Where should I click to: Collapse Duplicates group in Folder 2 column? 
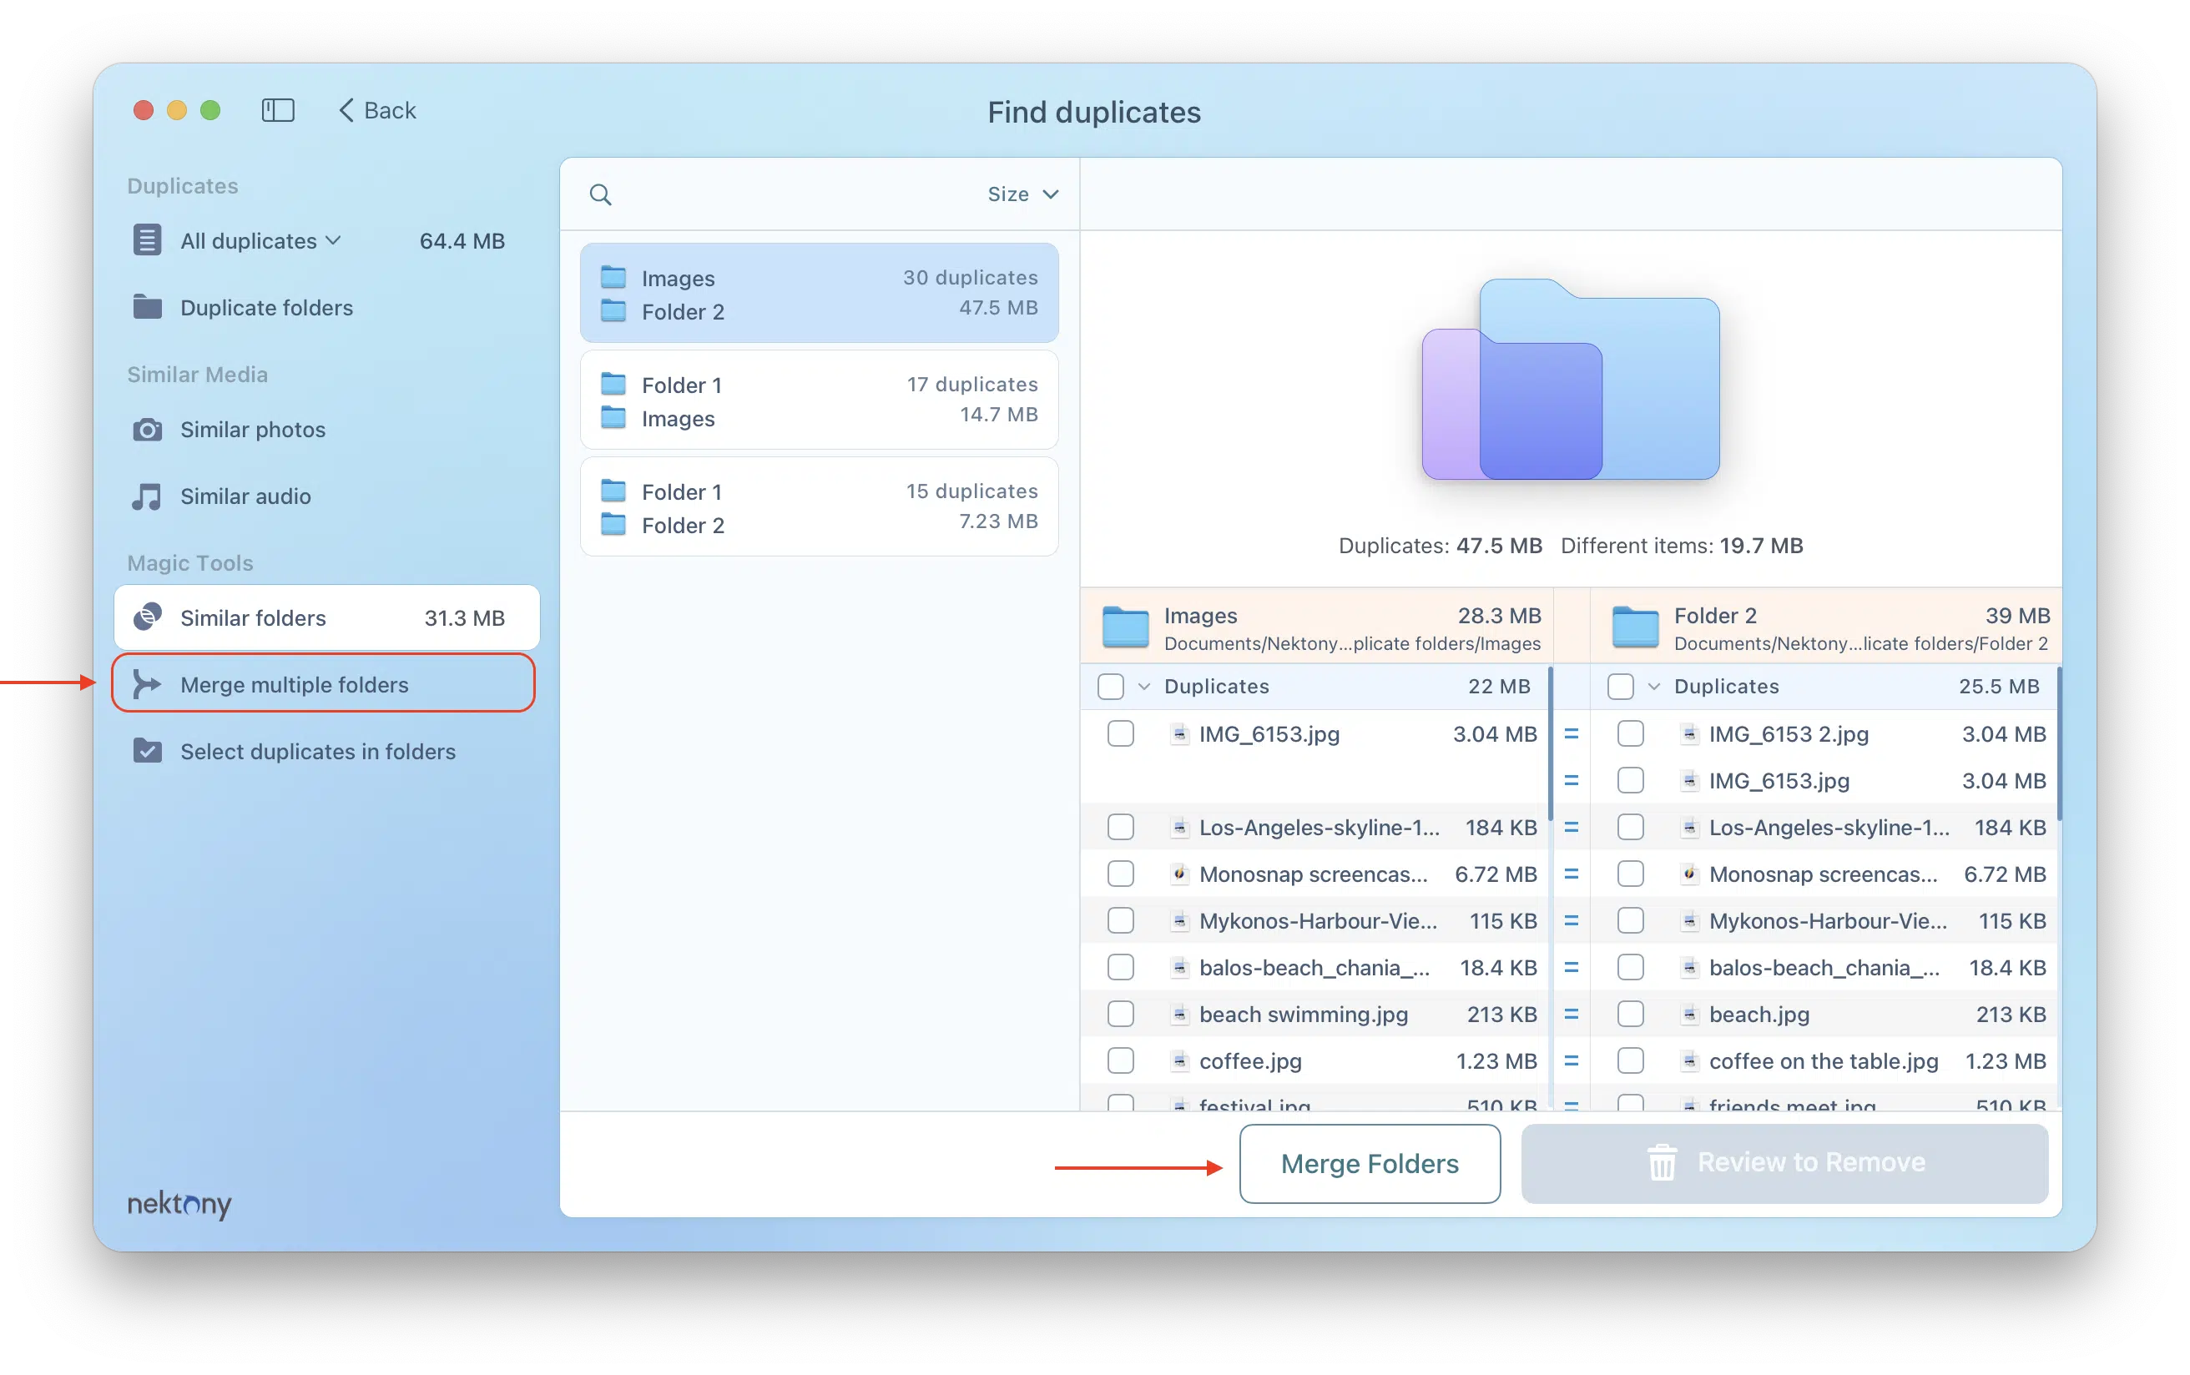[1654, 687]
